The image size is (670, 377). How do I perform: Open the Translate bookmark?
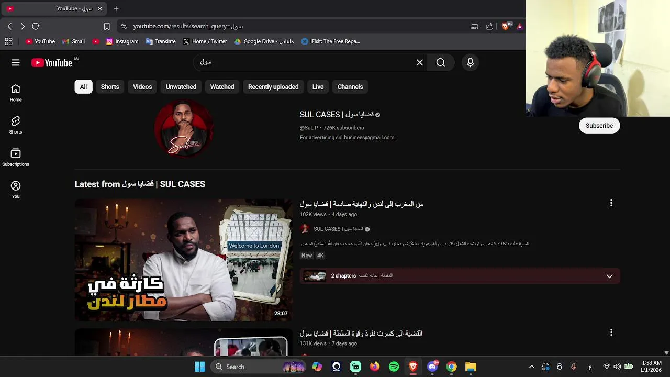(161, 41)
